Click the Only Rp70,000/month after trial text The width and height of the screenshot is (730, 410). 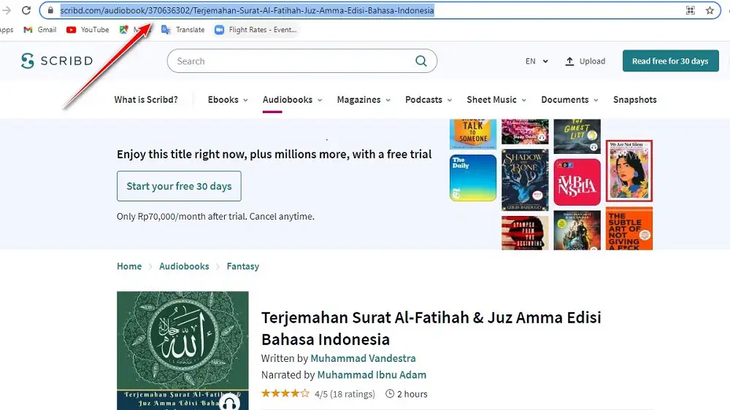click(215, 217)
